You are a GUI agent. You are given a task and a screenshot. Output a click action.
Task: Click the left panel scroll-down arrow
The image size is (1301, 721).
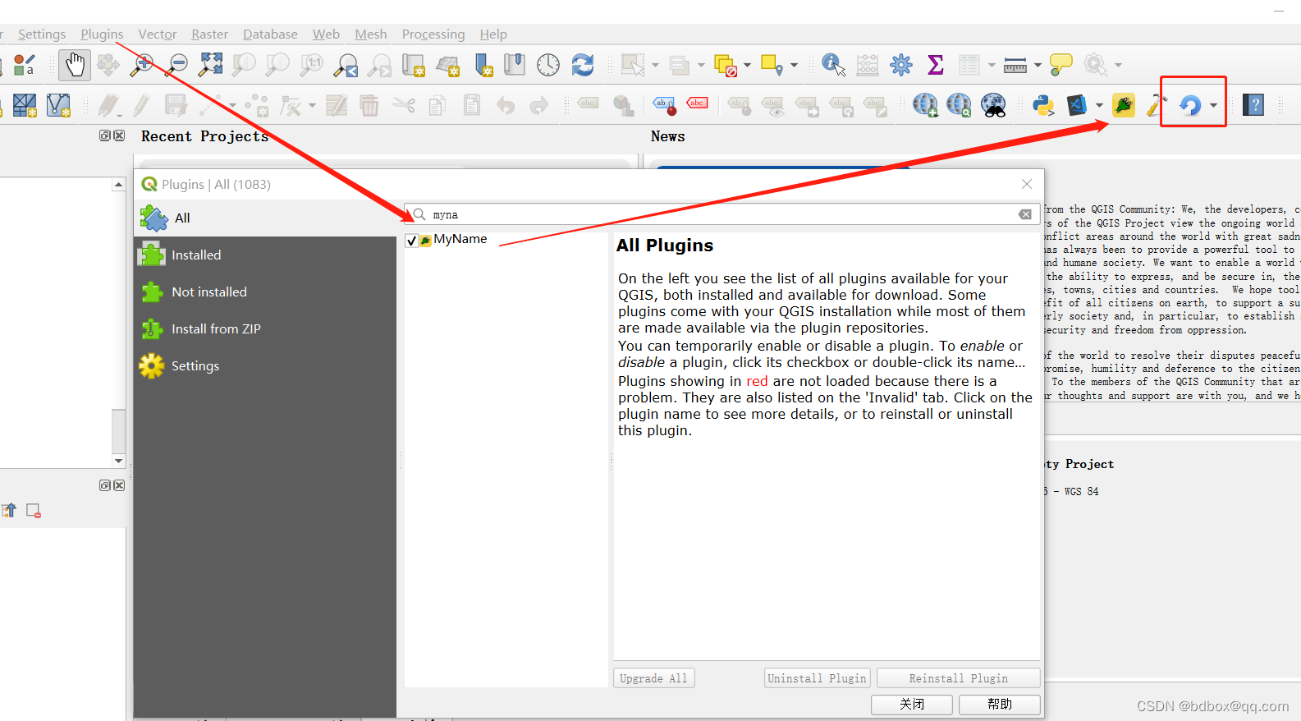tap(119, 461)
